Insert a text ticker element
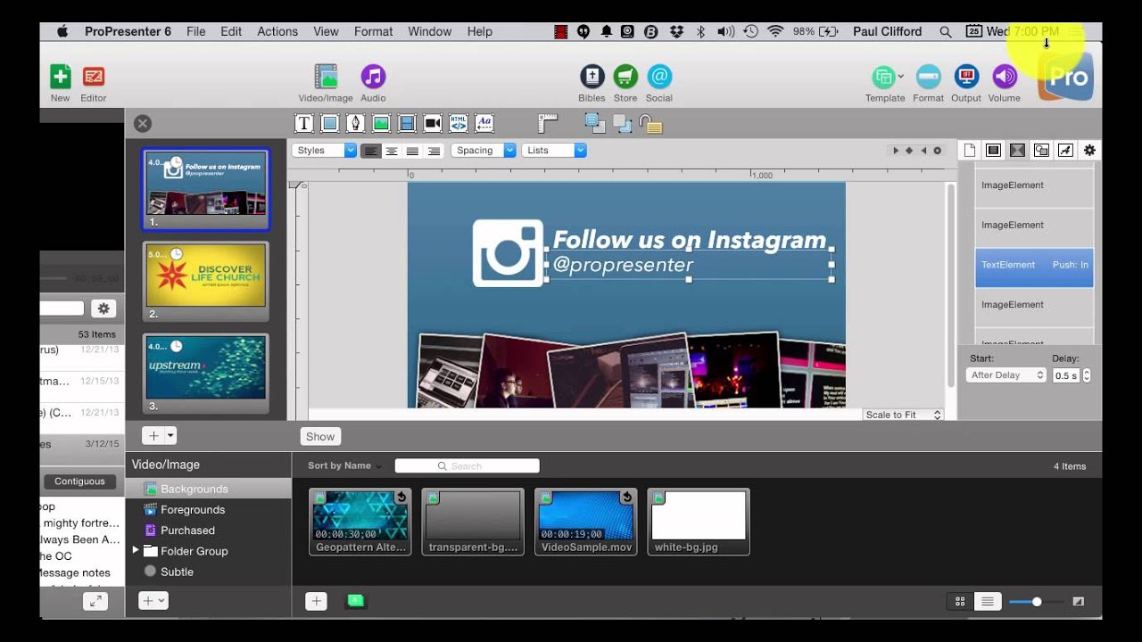This screenshot has width=1142, height=642. point(484,124)
